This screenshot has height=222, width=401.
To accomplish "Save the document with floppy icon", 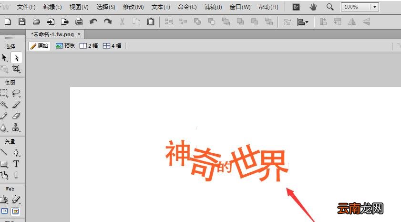I will 22,22.
